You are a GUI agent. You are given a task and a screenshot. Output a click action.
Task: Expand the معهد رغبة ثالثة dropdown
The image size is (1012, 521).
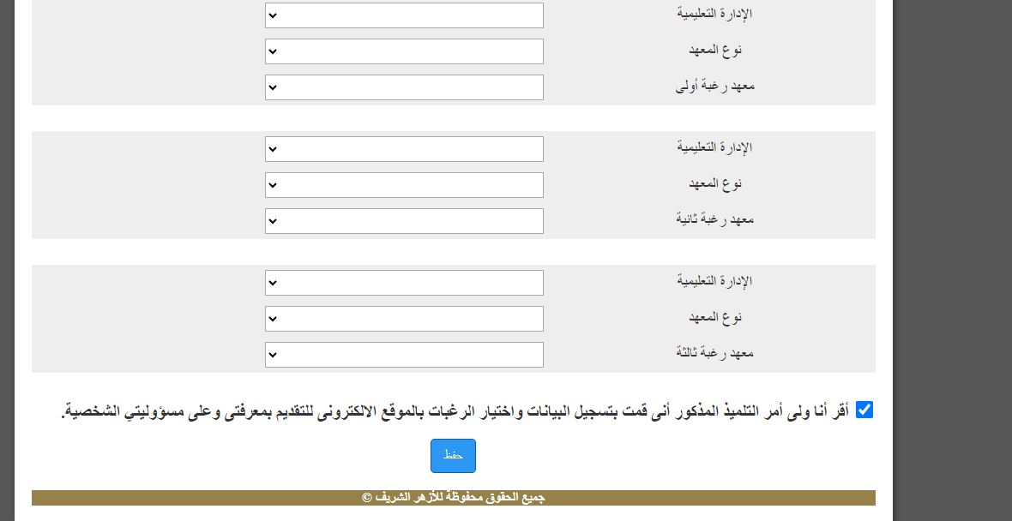404,355
